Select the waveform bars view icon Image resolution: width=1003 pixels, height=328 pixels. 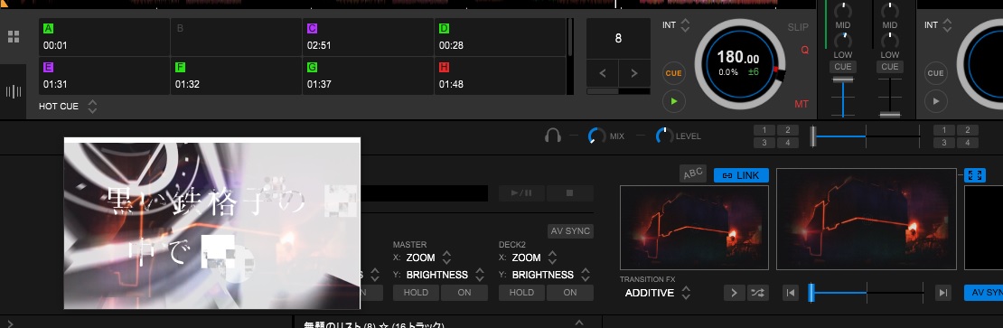click(13, 91)
